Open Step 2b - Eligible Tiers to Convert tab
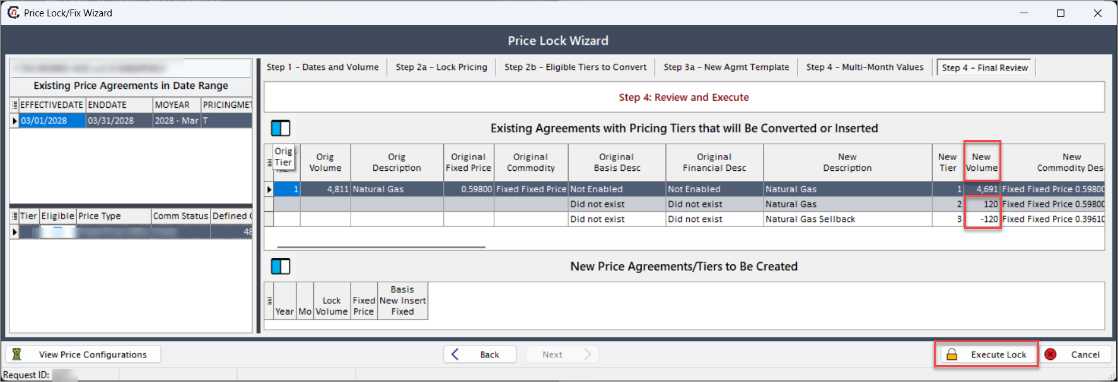1118x382 pixels. [575, 67]
